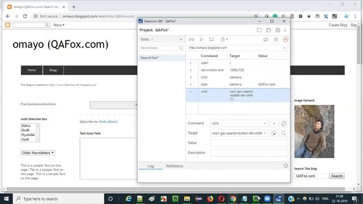Follow the Selenium143 blogspot link

click(73, 85)
